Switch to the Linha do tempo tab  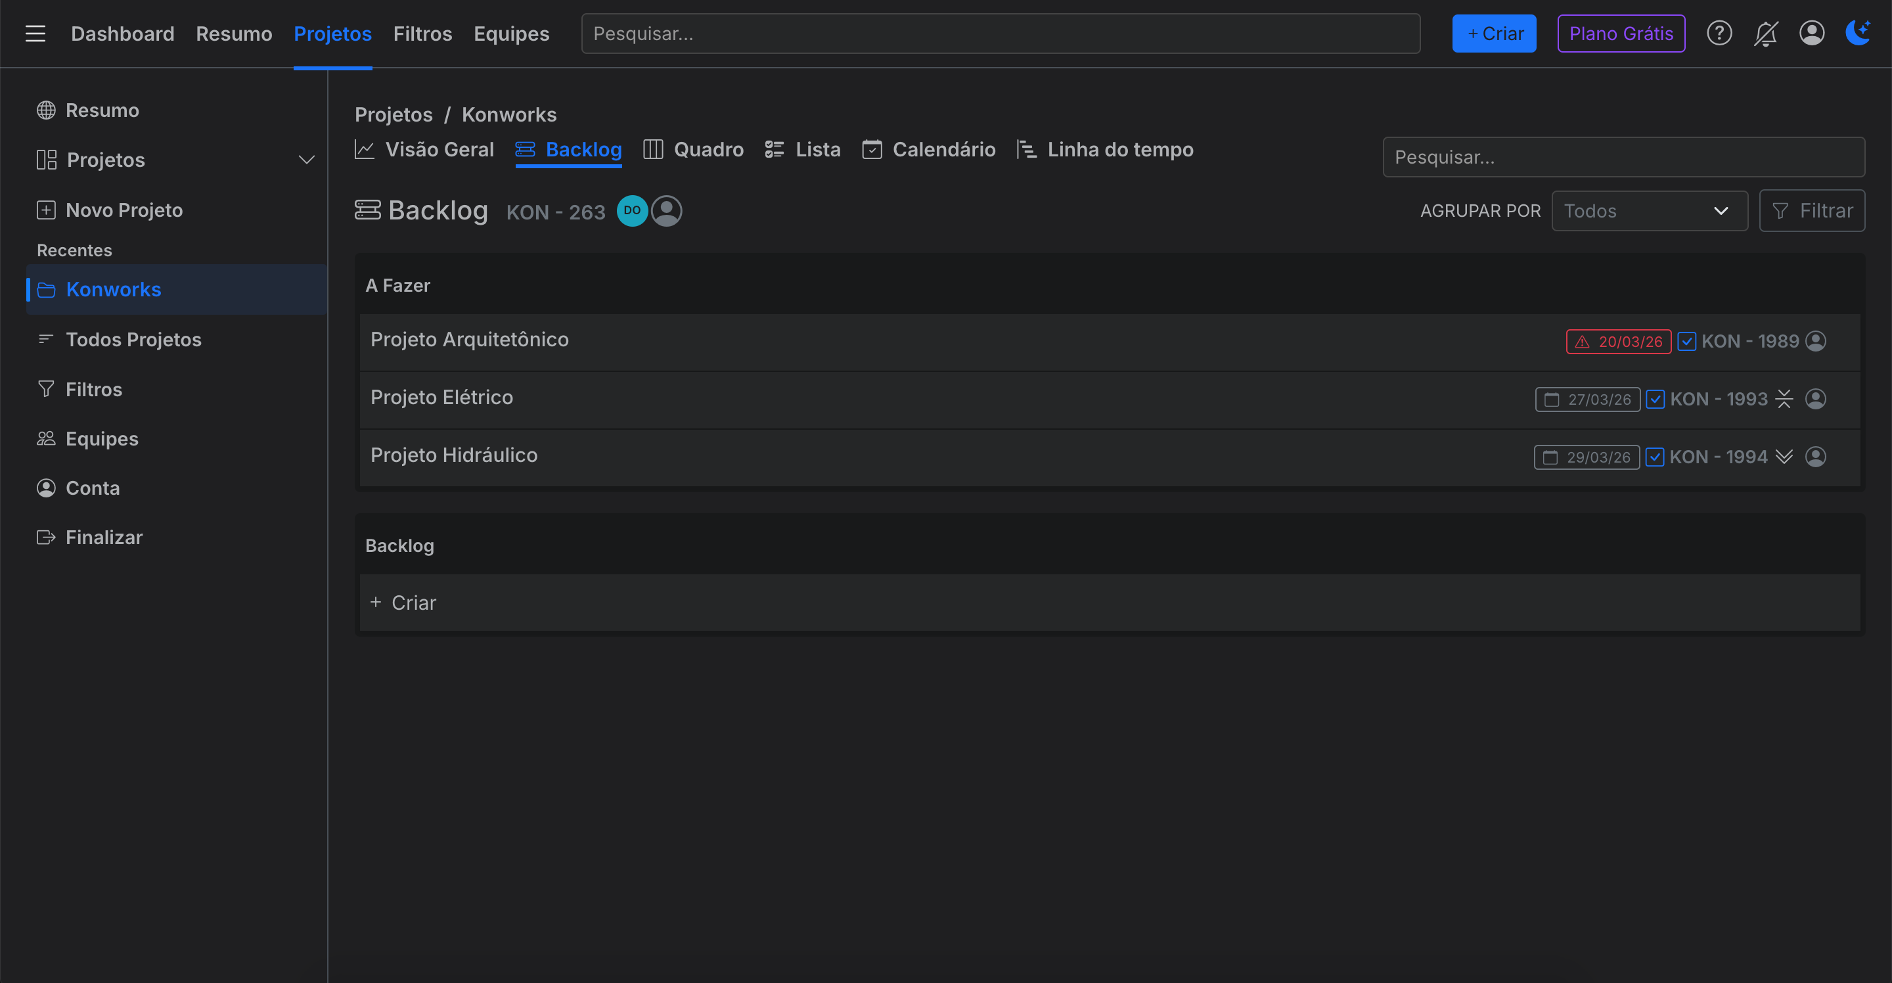(x=1120, y=149)
